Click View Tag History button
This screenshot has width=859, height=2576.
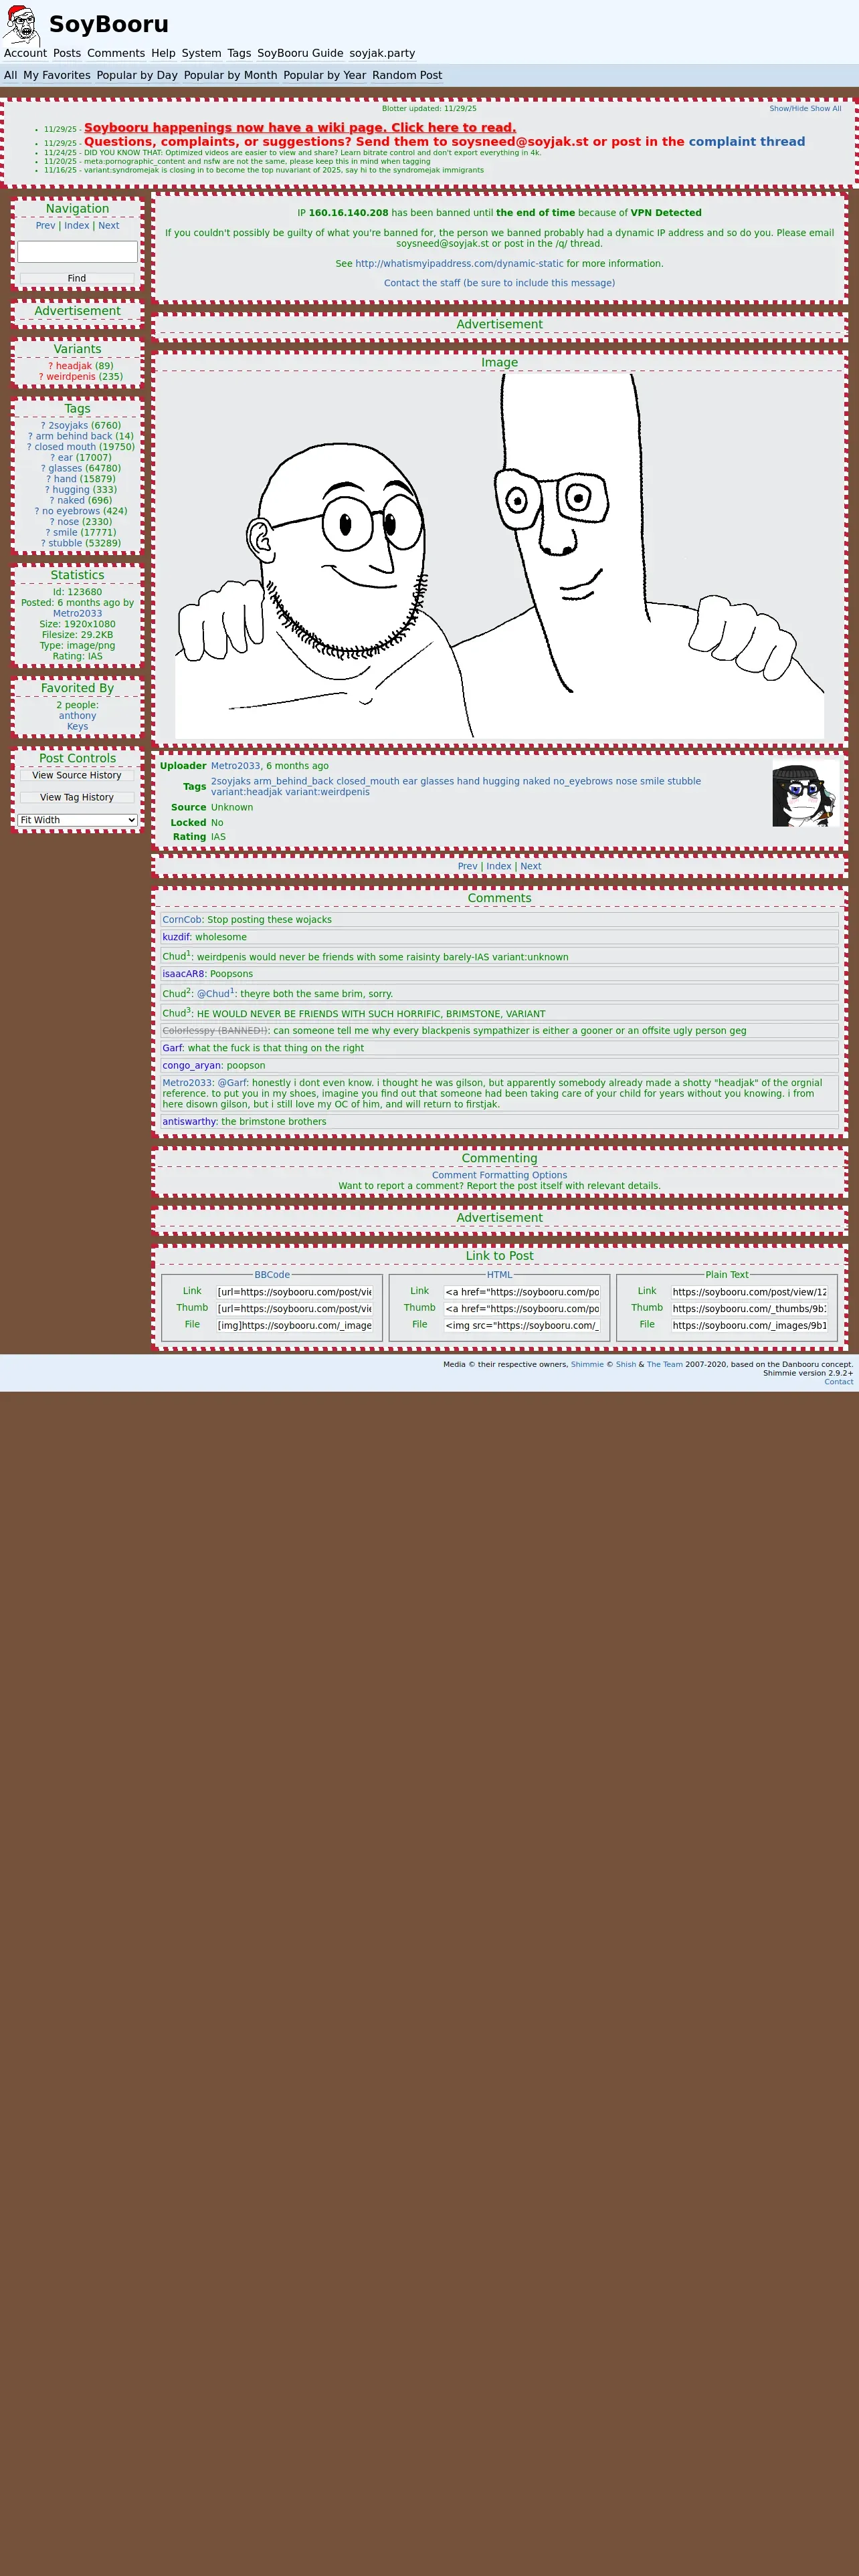(77, 797)
